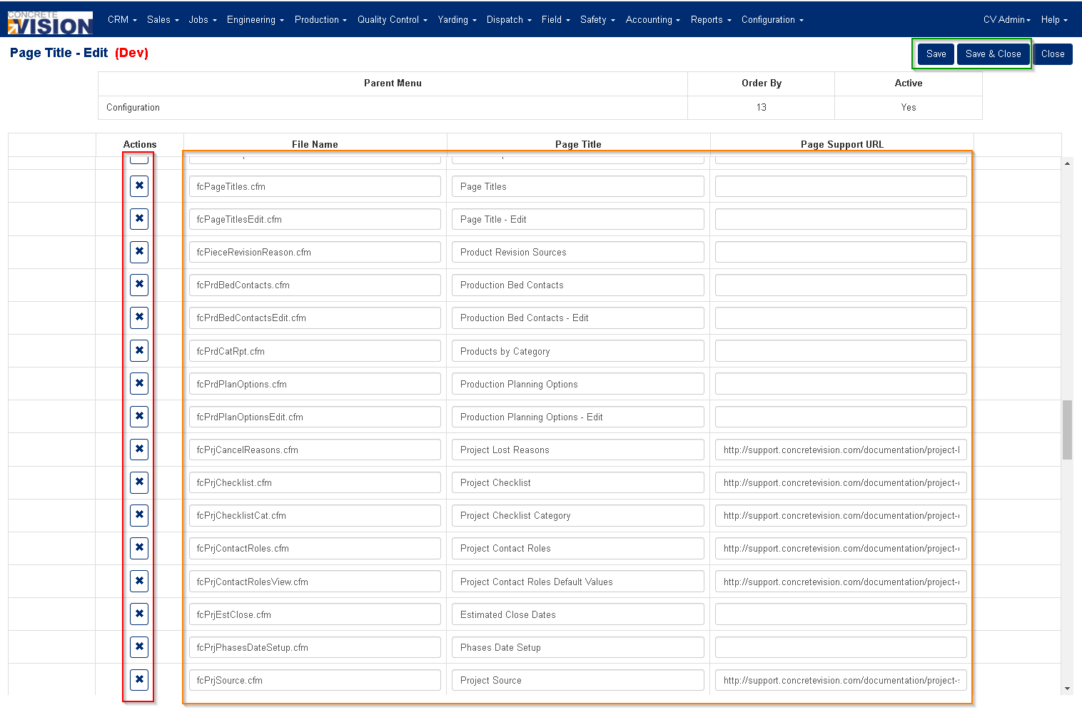Edit the Estimated Close Dates title field
The height and width of the screenshot is (710, 1082).
(x=578, y=614)
